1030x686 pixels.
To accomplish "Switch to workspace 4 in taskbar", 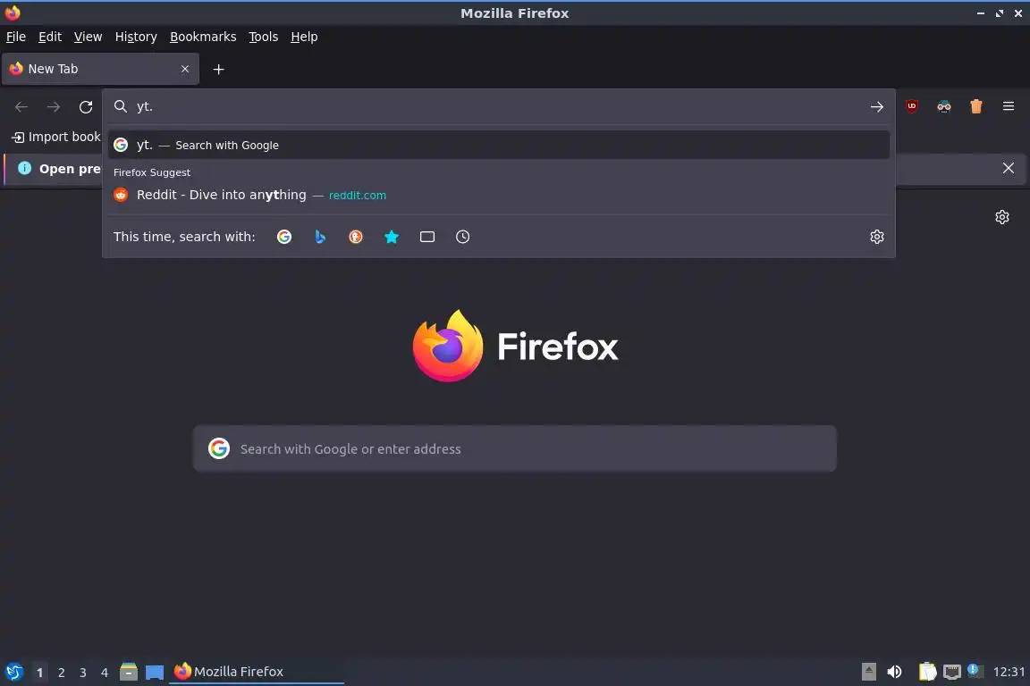I will pos(105,673).
